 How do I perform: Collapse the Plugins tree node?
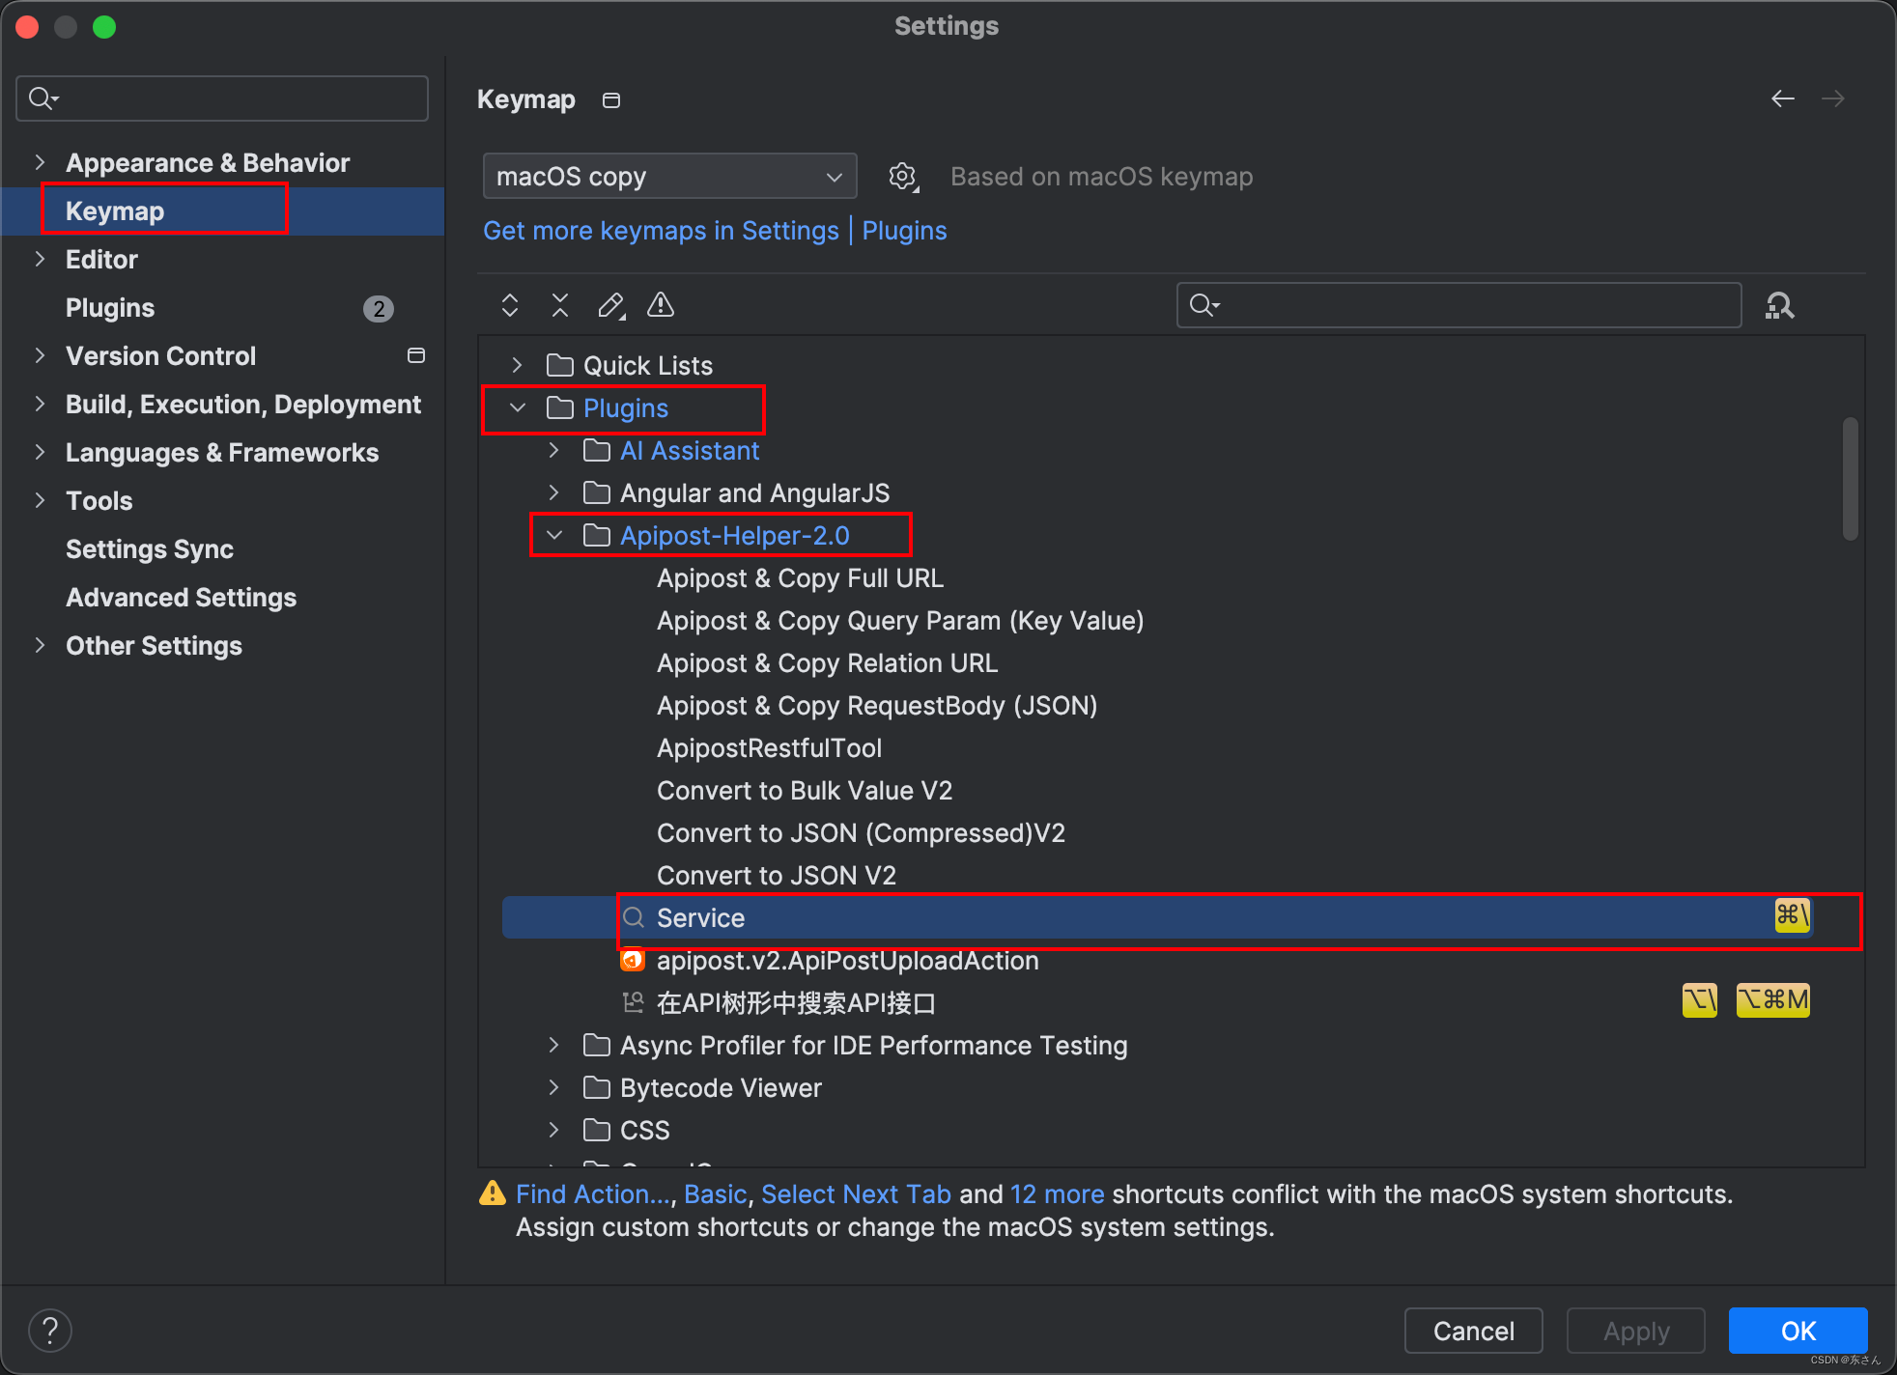[x=518, y=407]
